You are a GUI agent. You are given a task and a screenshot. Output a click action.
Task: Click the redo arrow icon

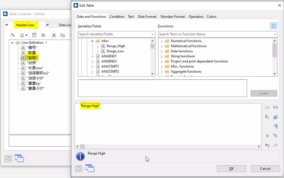[276, 145]
